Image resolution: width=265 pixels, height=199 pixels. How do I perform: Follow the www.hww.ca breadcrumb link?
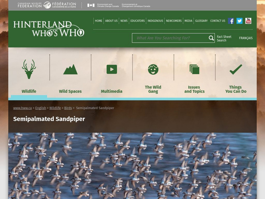click(23, 108)
